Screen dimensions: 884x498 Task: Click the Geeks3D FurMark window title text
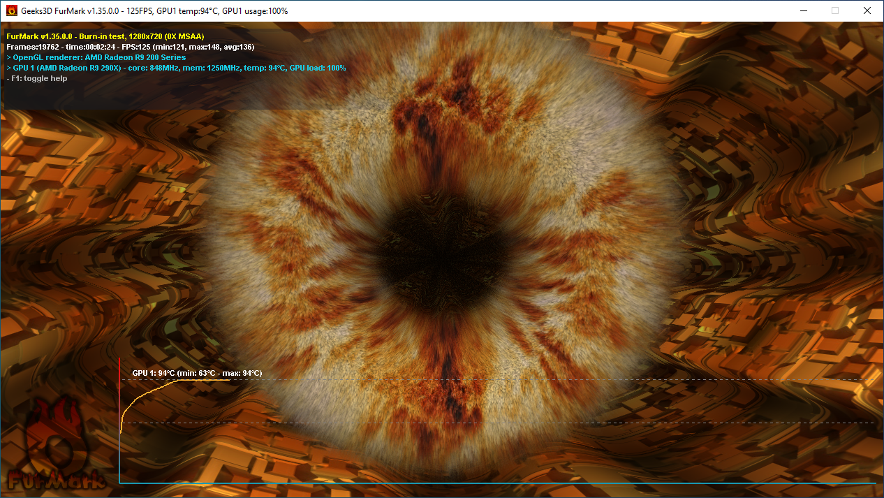pos(154,11)
